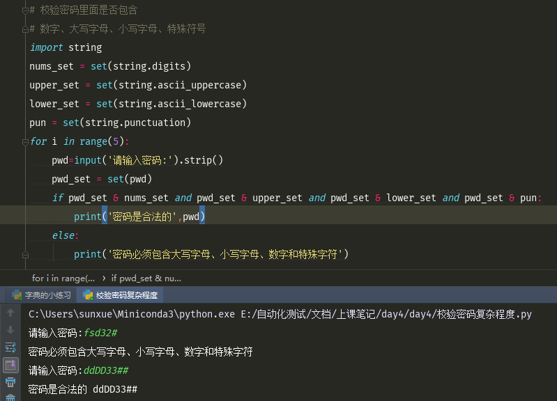Toggle soft-wrap in the run console
The image size is (557, 401).
pos(10,347)
